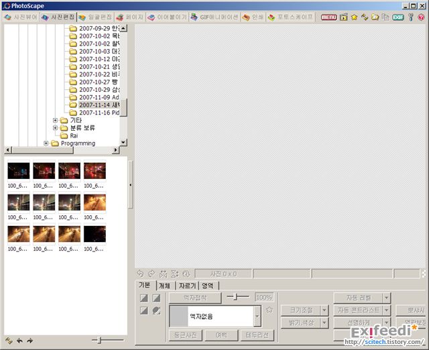Open the arrow next to 밝기,색상

click(324, 323)
